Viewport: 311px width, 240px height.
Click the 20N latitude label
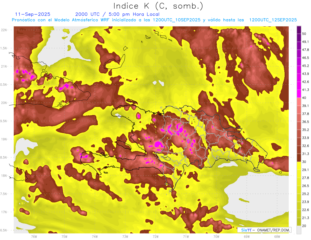click(x=4, y=103)
